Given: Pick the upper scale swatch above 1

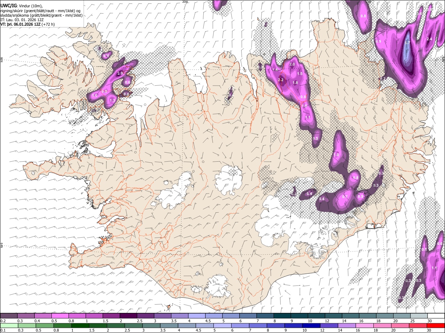Looking at the screenshot, I should [94, 316].
